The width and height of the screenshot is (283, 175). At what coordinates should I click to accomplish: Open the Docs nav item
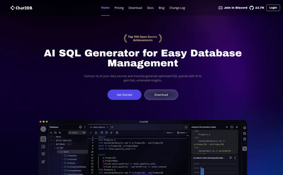click(x=150, y=8)
